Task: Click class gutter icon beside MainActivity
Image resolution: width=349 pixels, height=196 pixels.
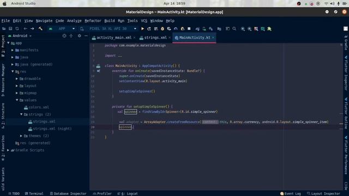Action: click(x=98, y=66)
